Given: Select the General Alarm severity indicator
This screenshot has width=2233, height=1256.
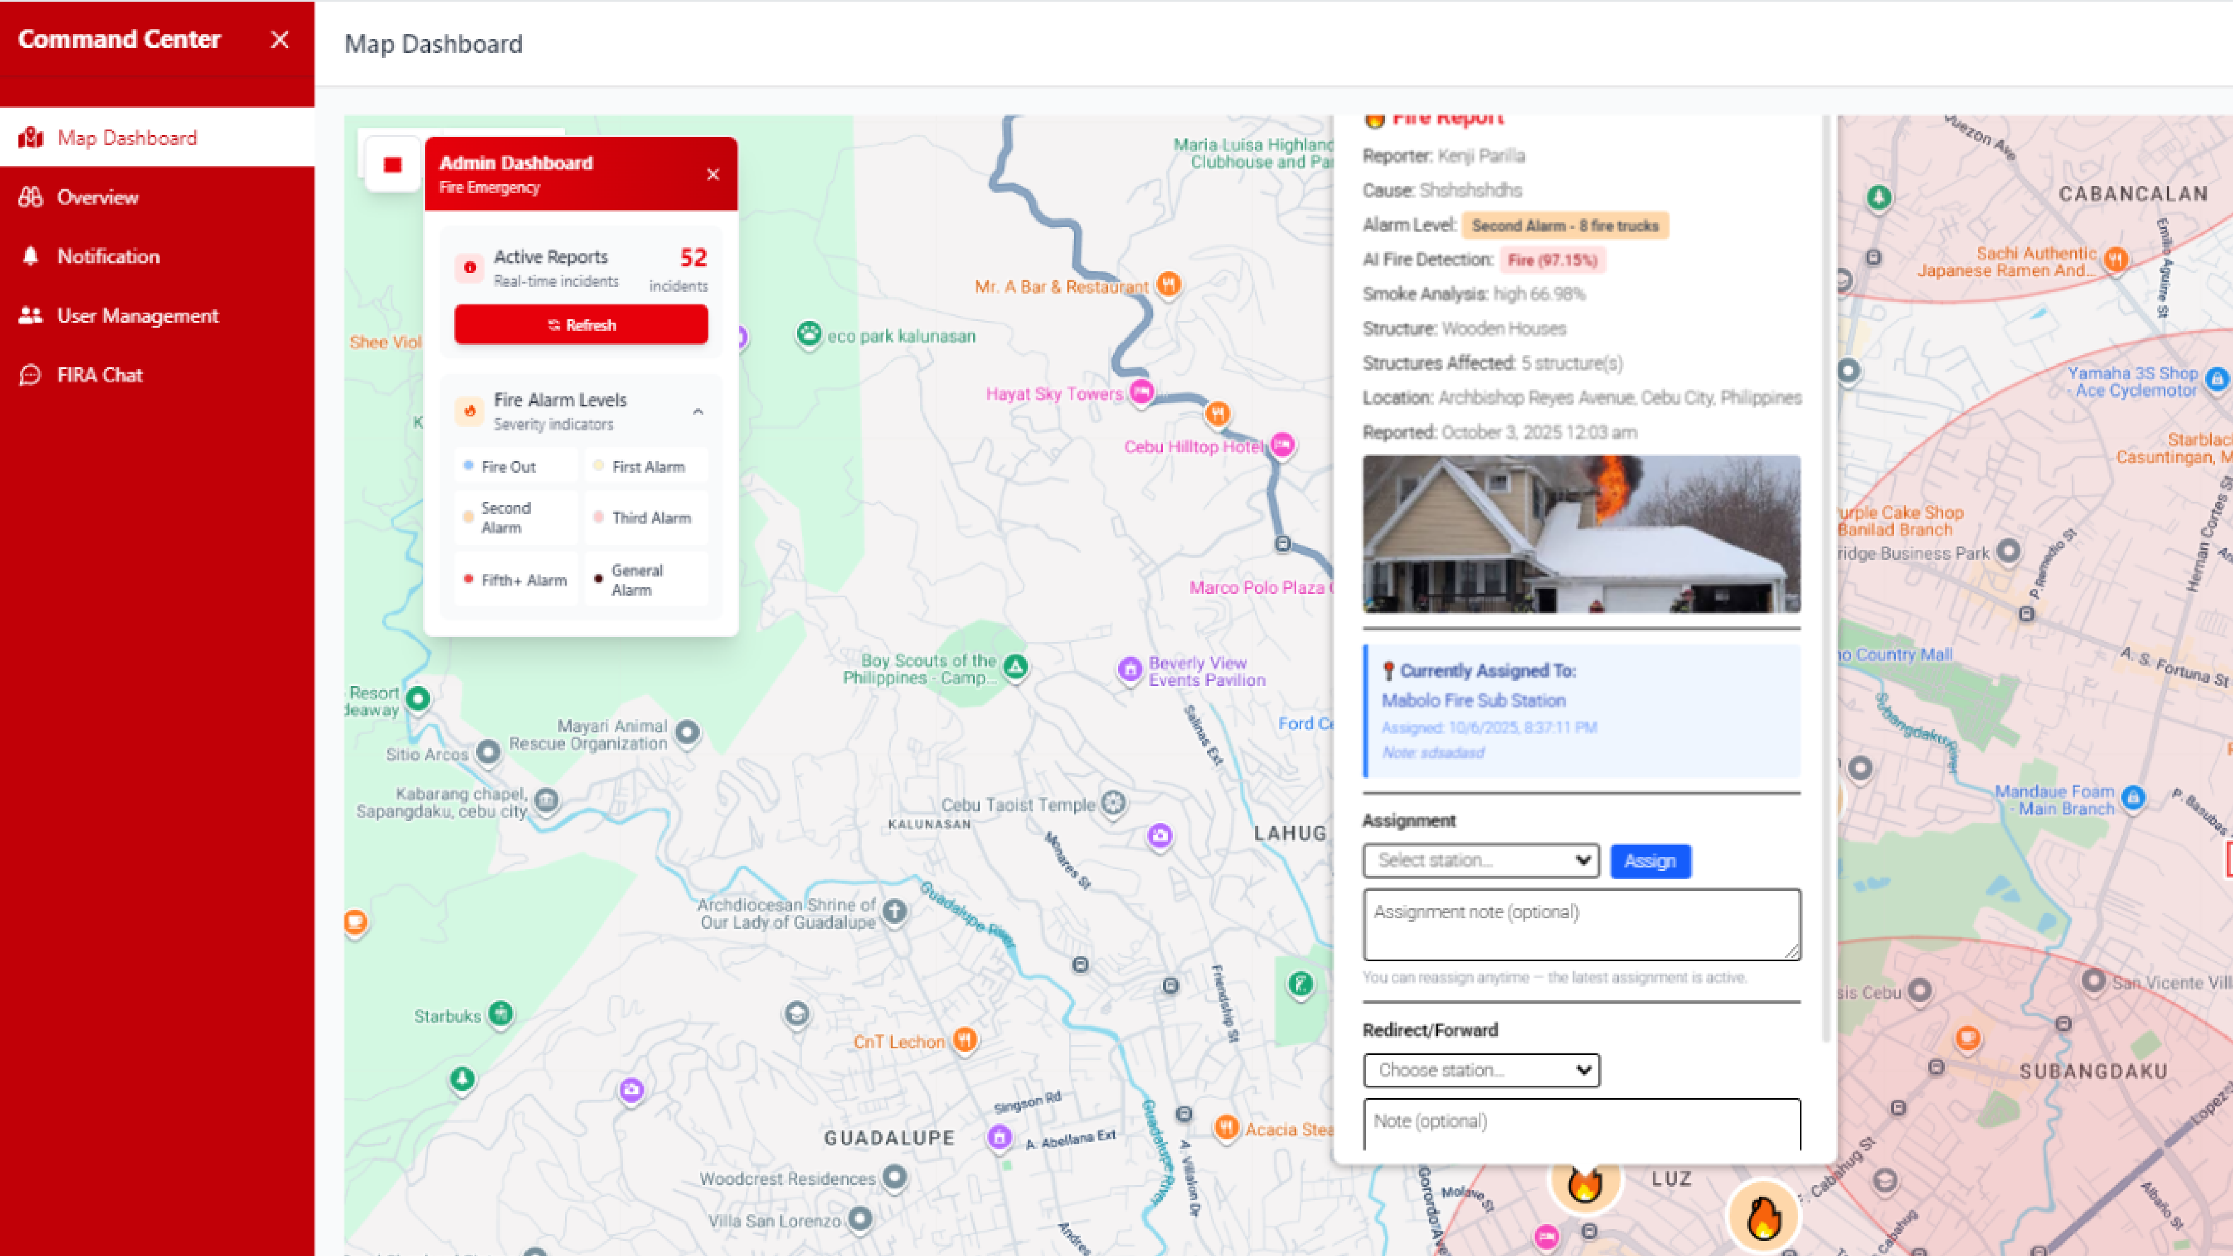Looking at the screenshot, I should (646, 580).
